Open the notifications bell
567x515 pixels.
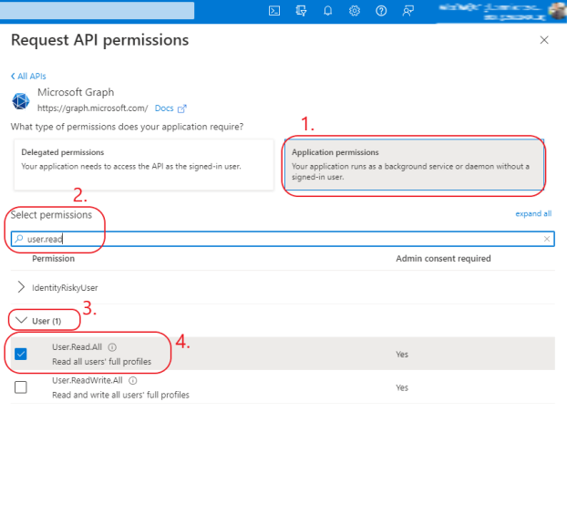pos(327,11)
